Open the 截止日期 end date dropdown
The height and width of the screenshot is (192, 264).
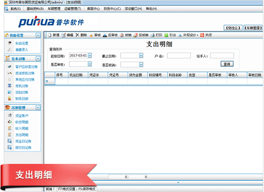[x=141, y=56]
